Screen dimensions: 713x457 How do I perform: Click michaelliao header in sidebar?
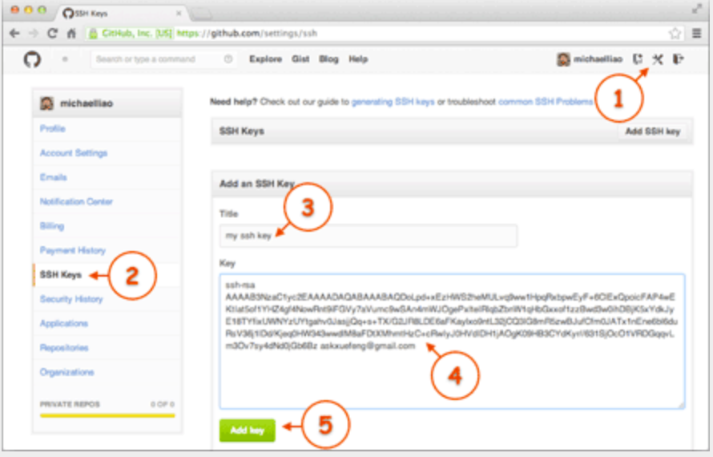pos(108,103)
